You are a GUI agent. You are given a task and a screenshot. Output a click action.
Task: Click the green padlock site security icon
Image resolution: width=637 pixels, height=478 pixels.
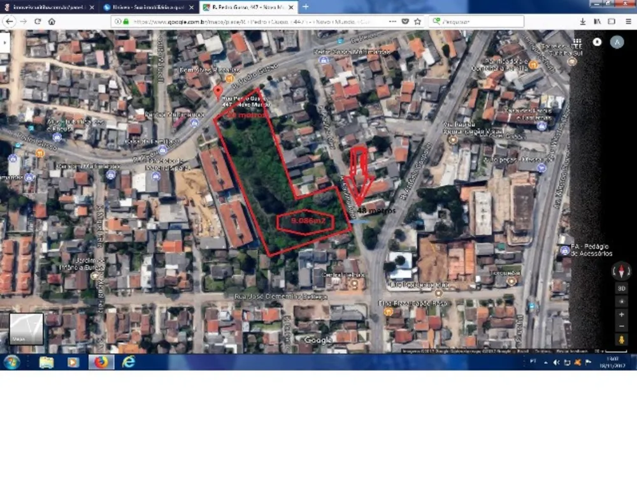[126, 22]
